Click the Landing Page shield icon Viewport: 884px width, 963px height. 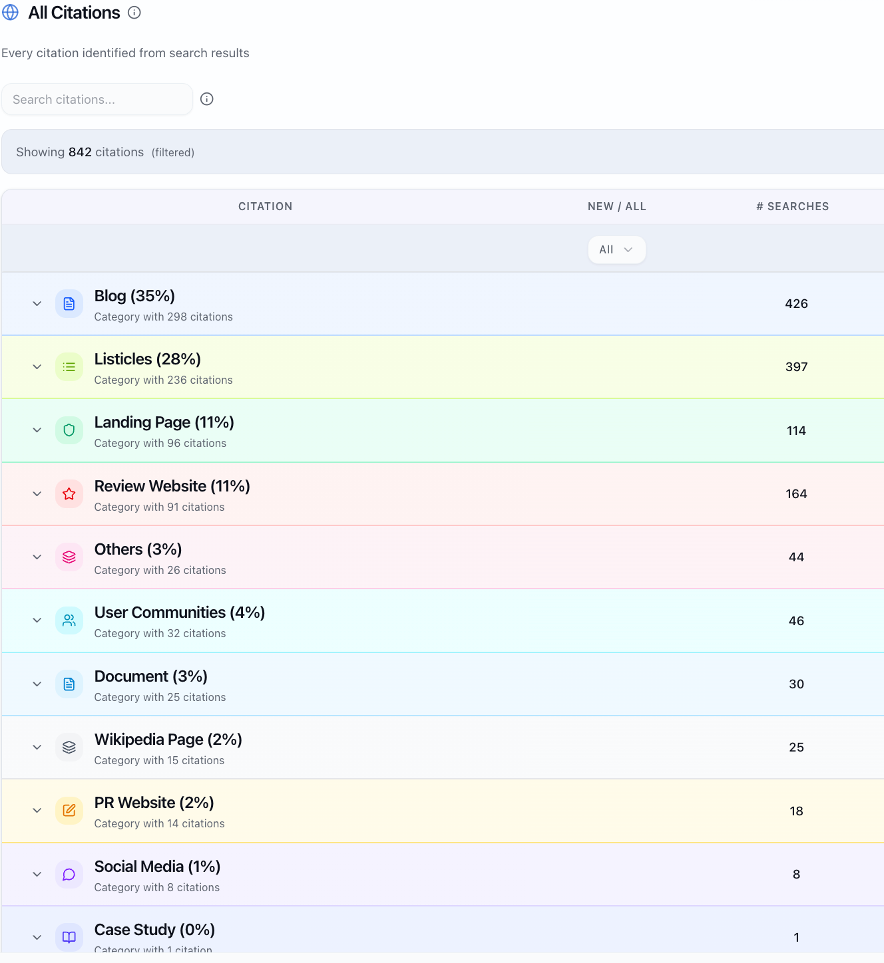point(69,430)
